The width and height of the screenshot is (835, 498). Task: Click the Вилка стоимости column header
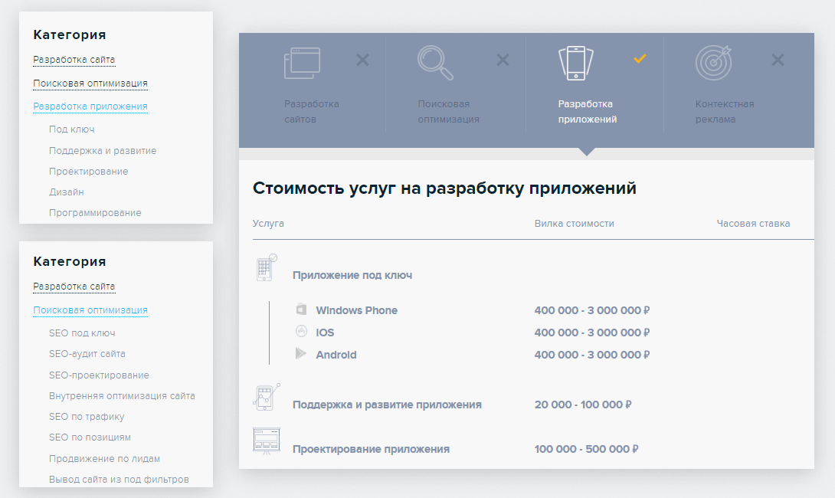574,224
